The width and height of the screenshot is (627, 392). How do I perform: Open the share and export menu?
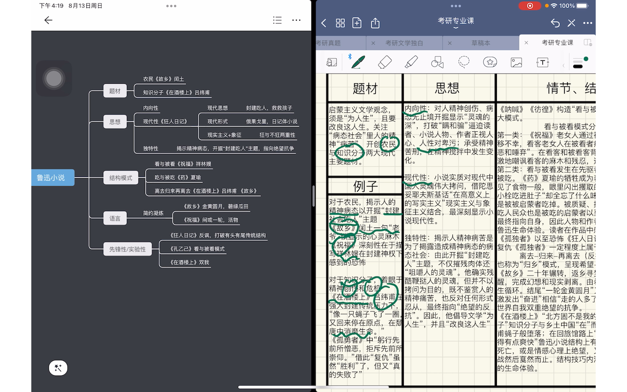tap(375, 23)
